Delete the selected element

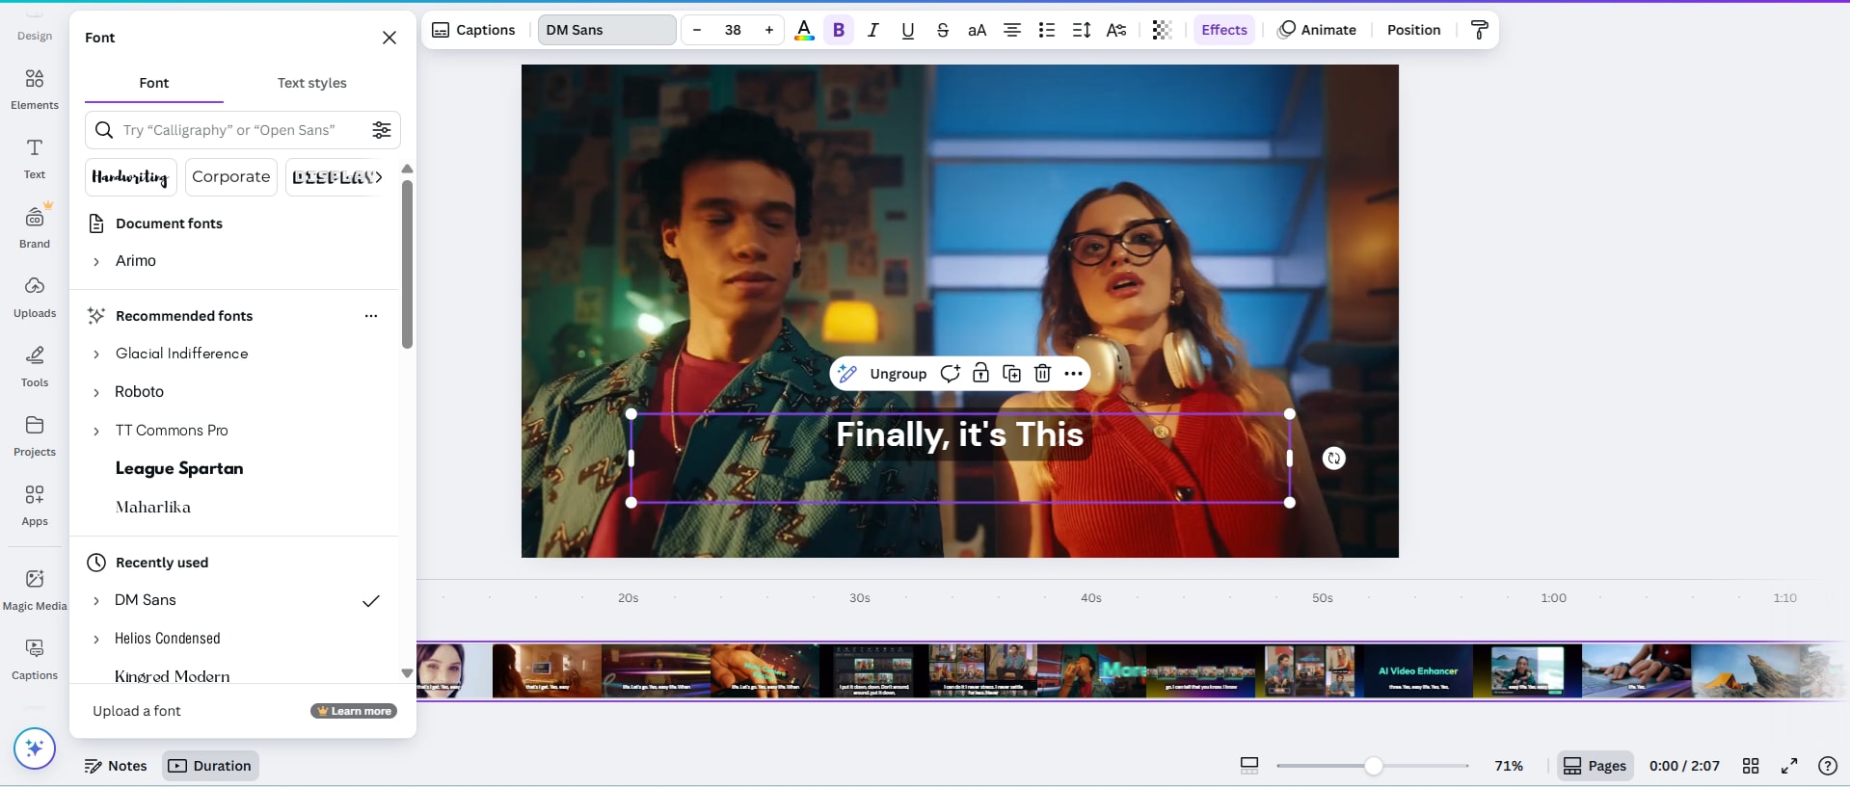1042,374
